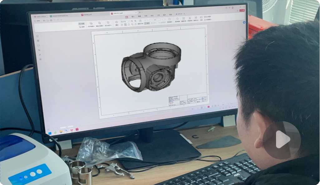Go to the next page arrow
Viewport: 320px width, 185px height.
(x=162, y=20)
